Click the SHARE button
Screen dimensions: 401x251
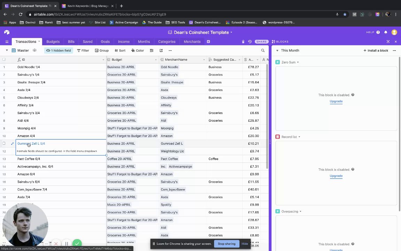pyautogui.click(x=261, y=41)
